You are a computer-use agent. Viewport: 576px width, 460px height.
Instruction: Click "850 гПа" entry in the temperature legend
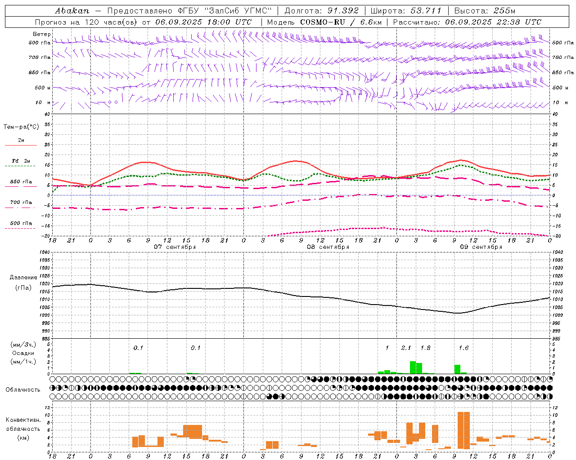pos(21,182)
